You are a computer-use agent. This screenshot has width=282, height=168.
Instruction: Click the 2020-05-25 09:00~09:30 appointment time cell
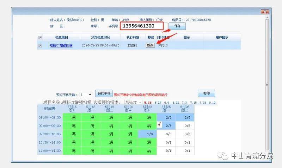[x=100, y=45]
